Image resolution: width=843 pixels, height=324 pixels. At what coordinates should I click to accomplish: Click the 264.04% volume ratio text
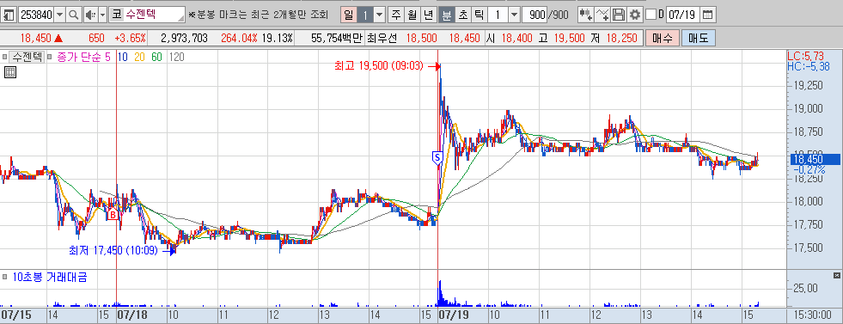point(239,38)
